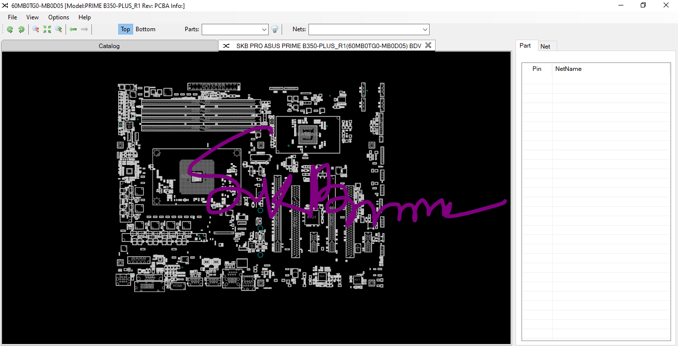The image size is (678, 346).
Task: Click the HDMI connector on the board
Action: pyautogui.click(x=178, y=286)
